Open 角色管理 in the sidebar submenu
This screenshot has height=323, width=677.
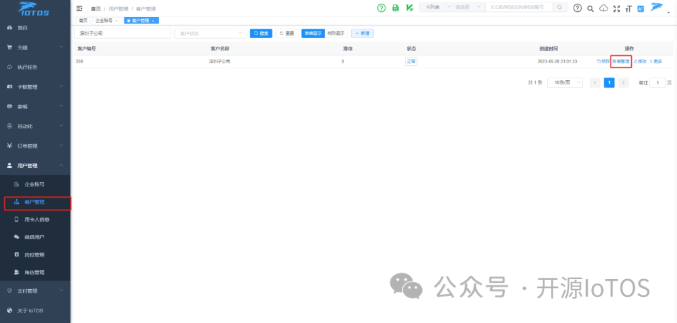[x=35, y=272]
